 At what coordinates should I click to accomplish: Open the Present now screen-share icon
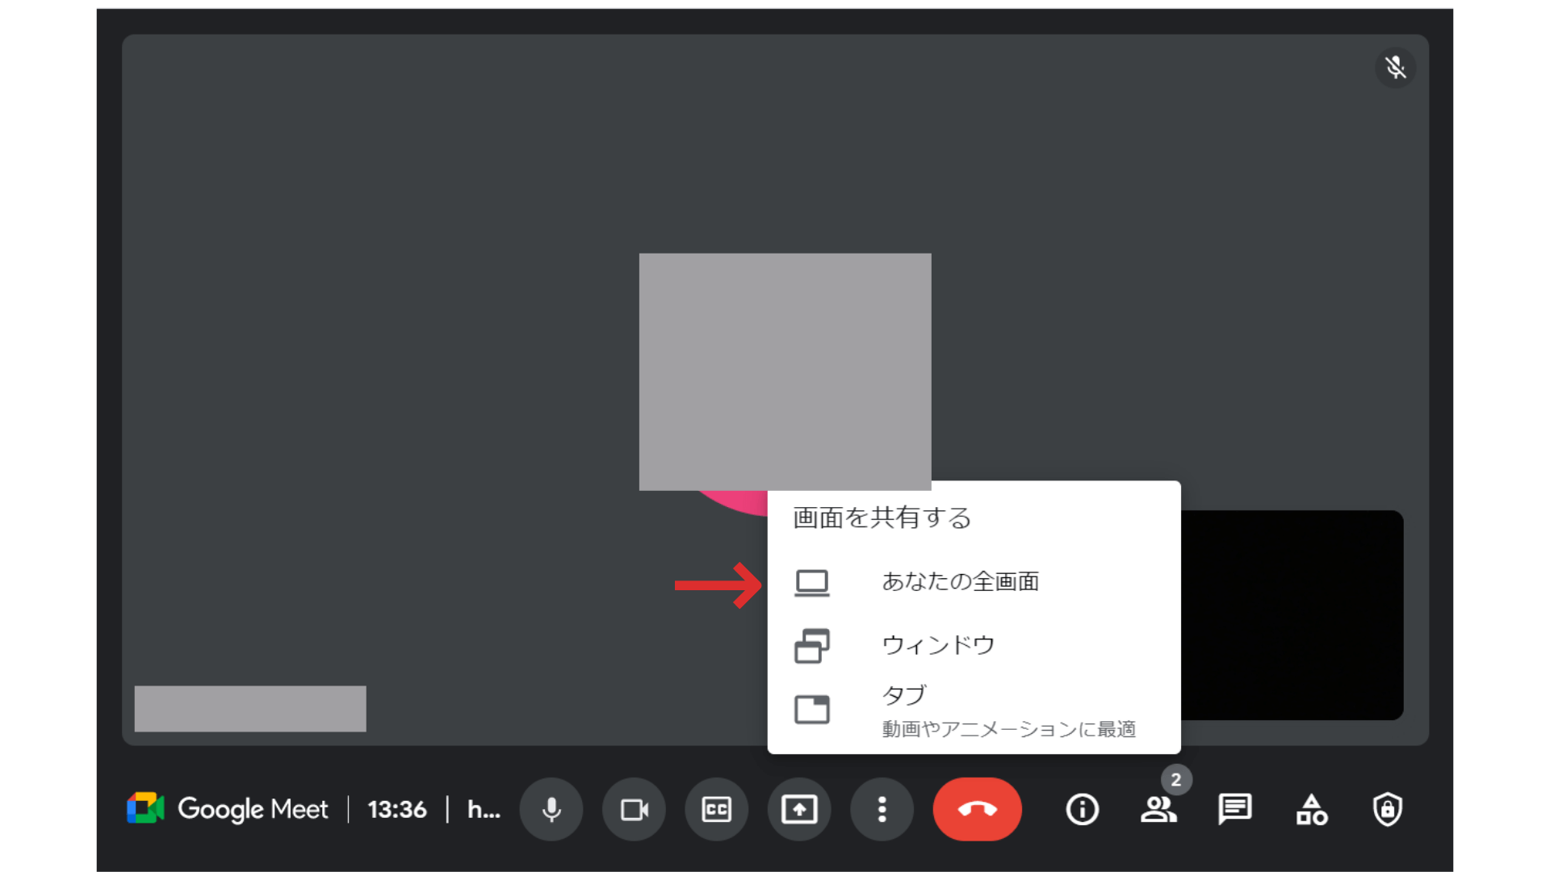799,809
